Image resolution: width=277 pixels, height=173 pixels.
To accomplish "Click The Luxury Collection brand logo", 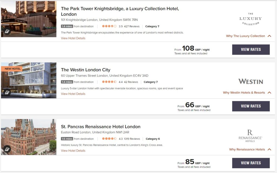I will click(x=250, y=19).
